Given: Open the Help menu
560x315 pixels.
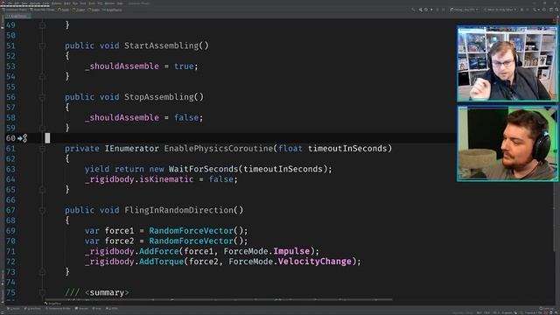Looking at the screenshot, I should [x=119, y=3].
